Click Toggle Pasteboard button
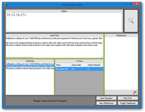145x112 pixels. (x=128, y=103)
